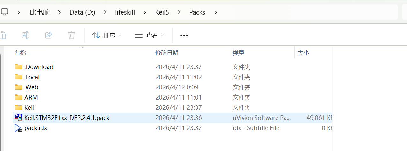Click the delete trash can icon
407x151 pixels.
click(x=71, y=35)
